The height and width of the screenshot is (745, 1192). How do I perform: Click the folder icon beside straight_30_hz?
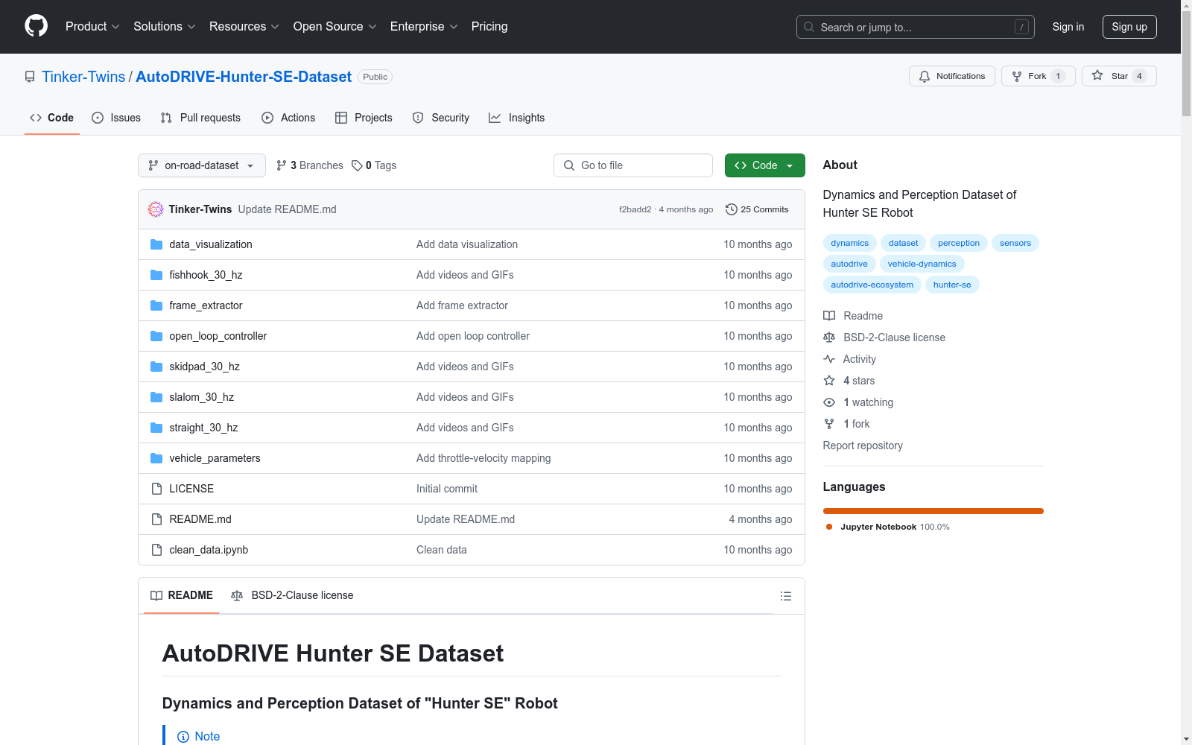pyautogui.click(x=156, y=428)
